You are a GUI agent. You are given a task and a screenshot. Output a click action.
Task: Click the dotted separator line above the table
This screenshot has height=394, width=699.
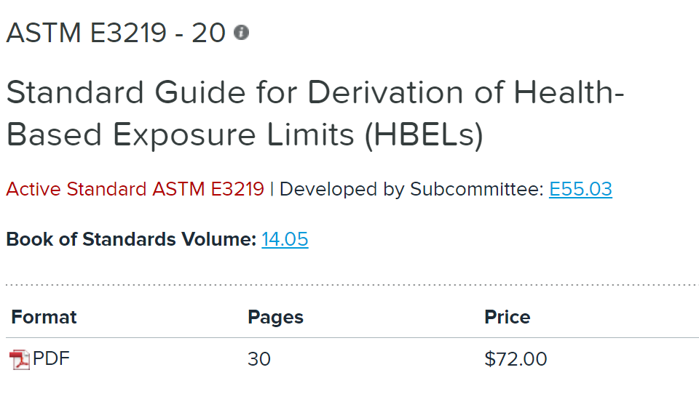349,284
